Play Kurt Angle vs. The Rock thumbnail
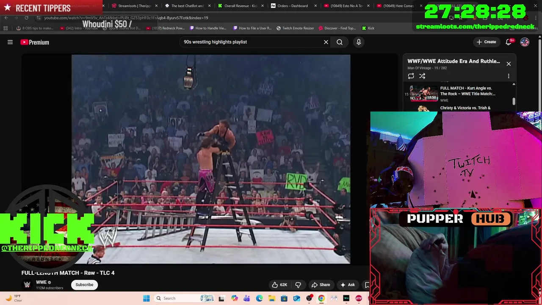The height and width of the screenshot is (305, 542). 424,93
